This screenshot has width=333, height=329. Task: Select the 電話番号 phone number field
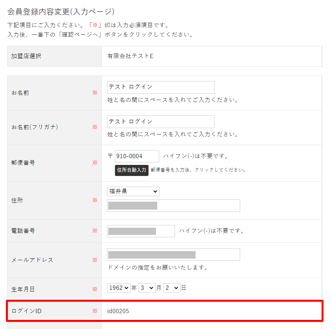coord(141,231)
